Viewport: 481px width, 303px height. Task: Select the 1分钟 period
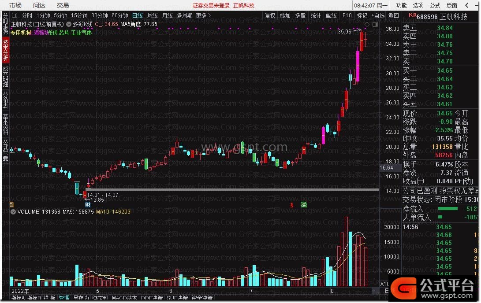(43, 15)
